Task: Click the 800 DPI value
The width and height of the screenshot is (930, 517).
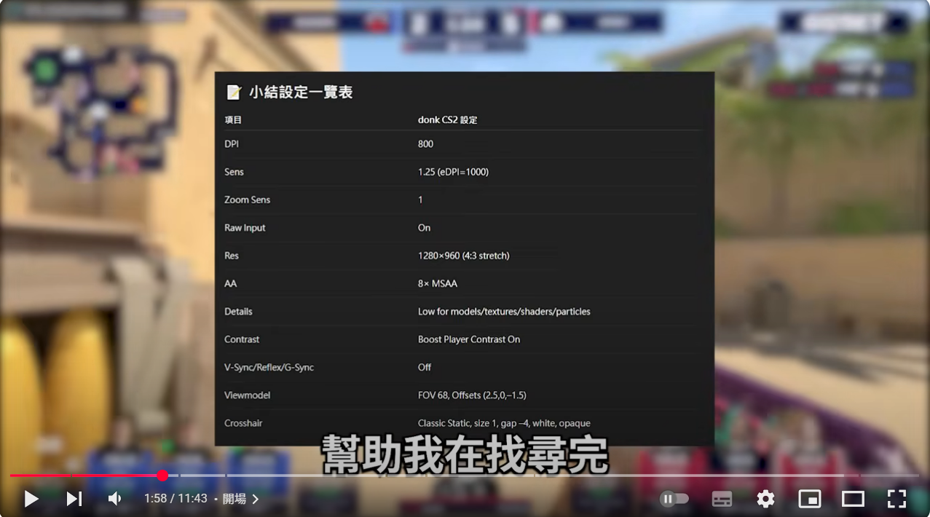Action: pos(425,144)
